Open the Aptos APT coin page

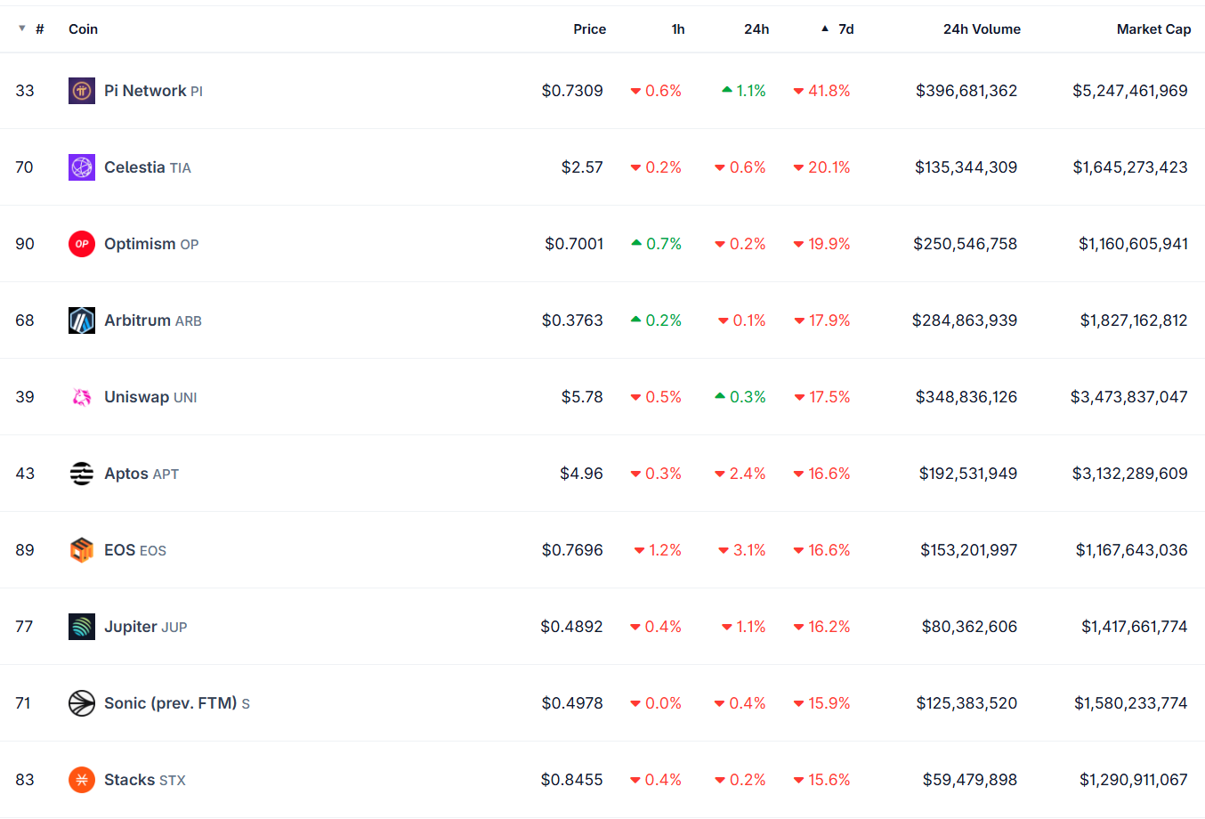[142, 474]
